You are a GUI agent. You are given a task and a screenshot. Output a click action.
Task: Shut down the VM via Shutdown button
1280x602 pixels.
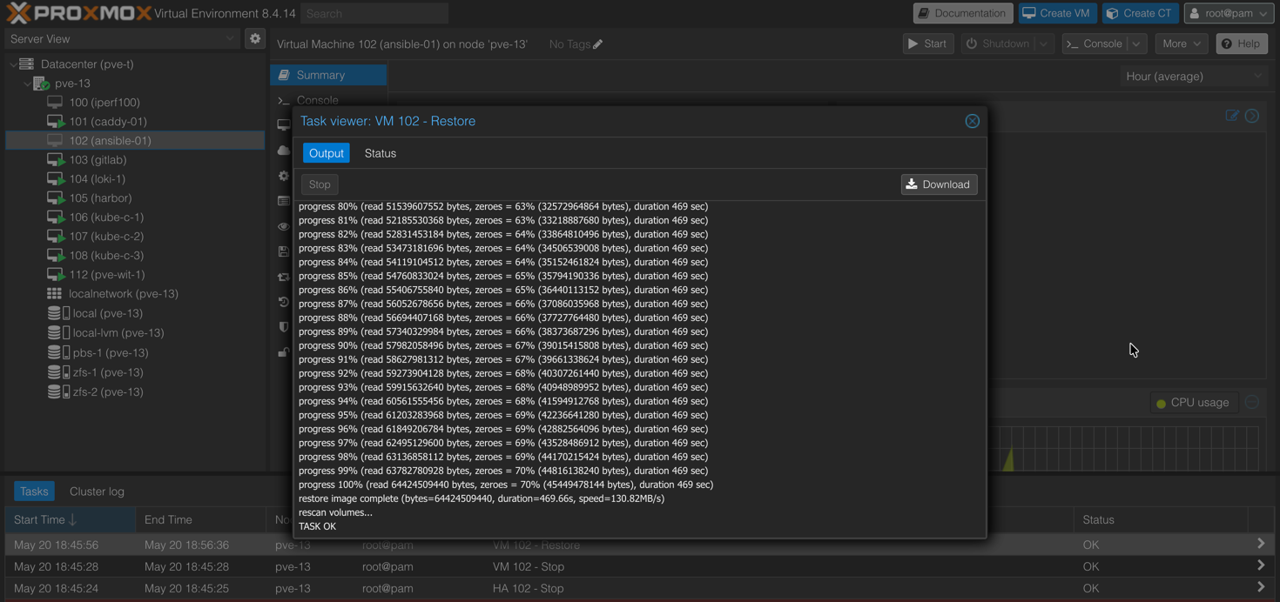(998, 43)
